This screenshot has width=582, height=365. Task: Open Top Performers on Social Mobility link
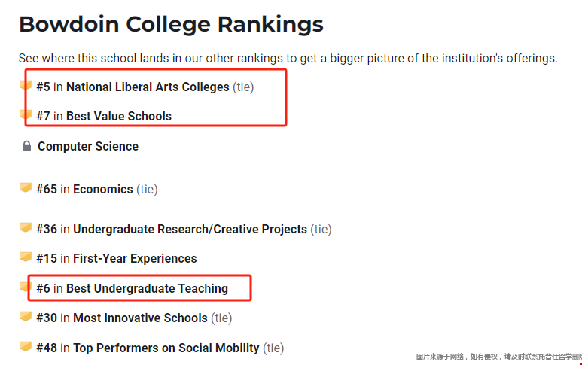click(166, 348)
